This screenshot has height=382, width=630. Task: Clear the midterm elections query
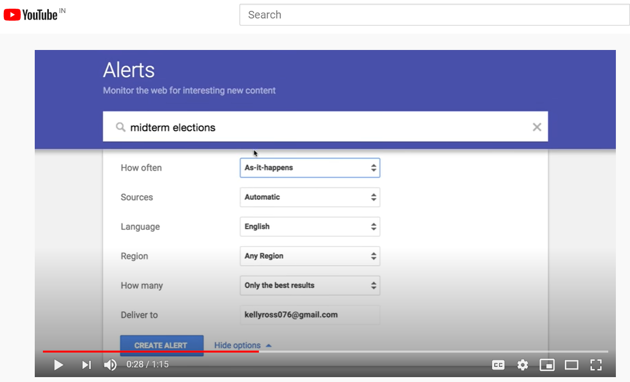pyautogui.click(x=537, y=127)
